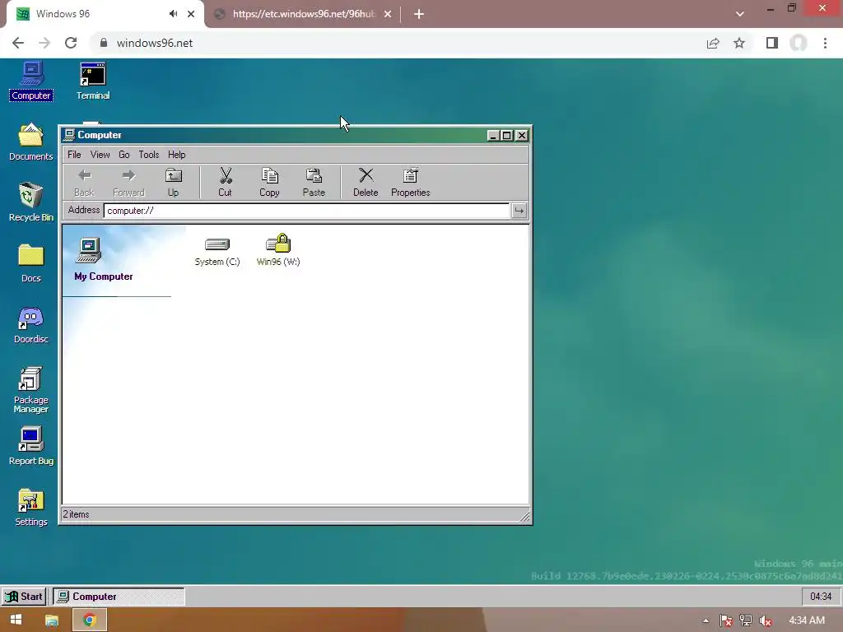Screen dimensions: 843x632
Task: Open the Tools menu
Action: 149,155
